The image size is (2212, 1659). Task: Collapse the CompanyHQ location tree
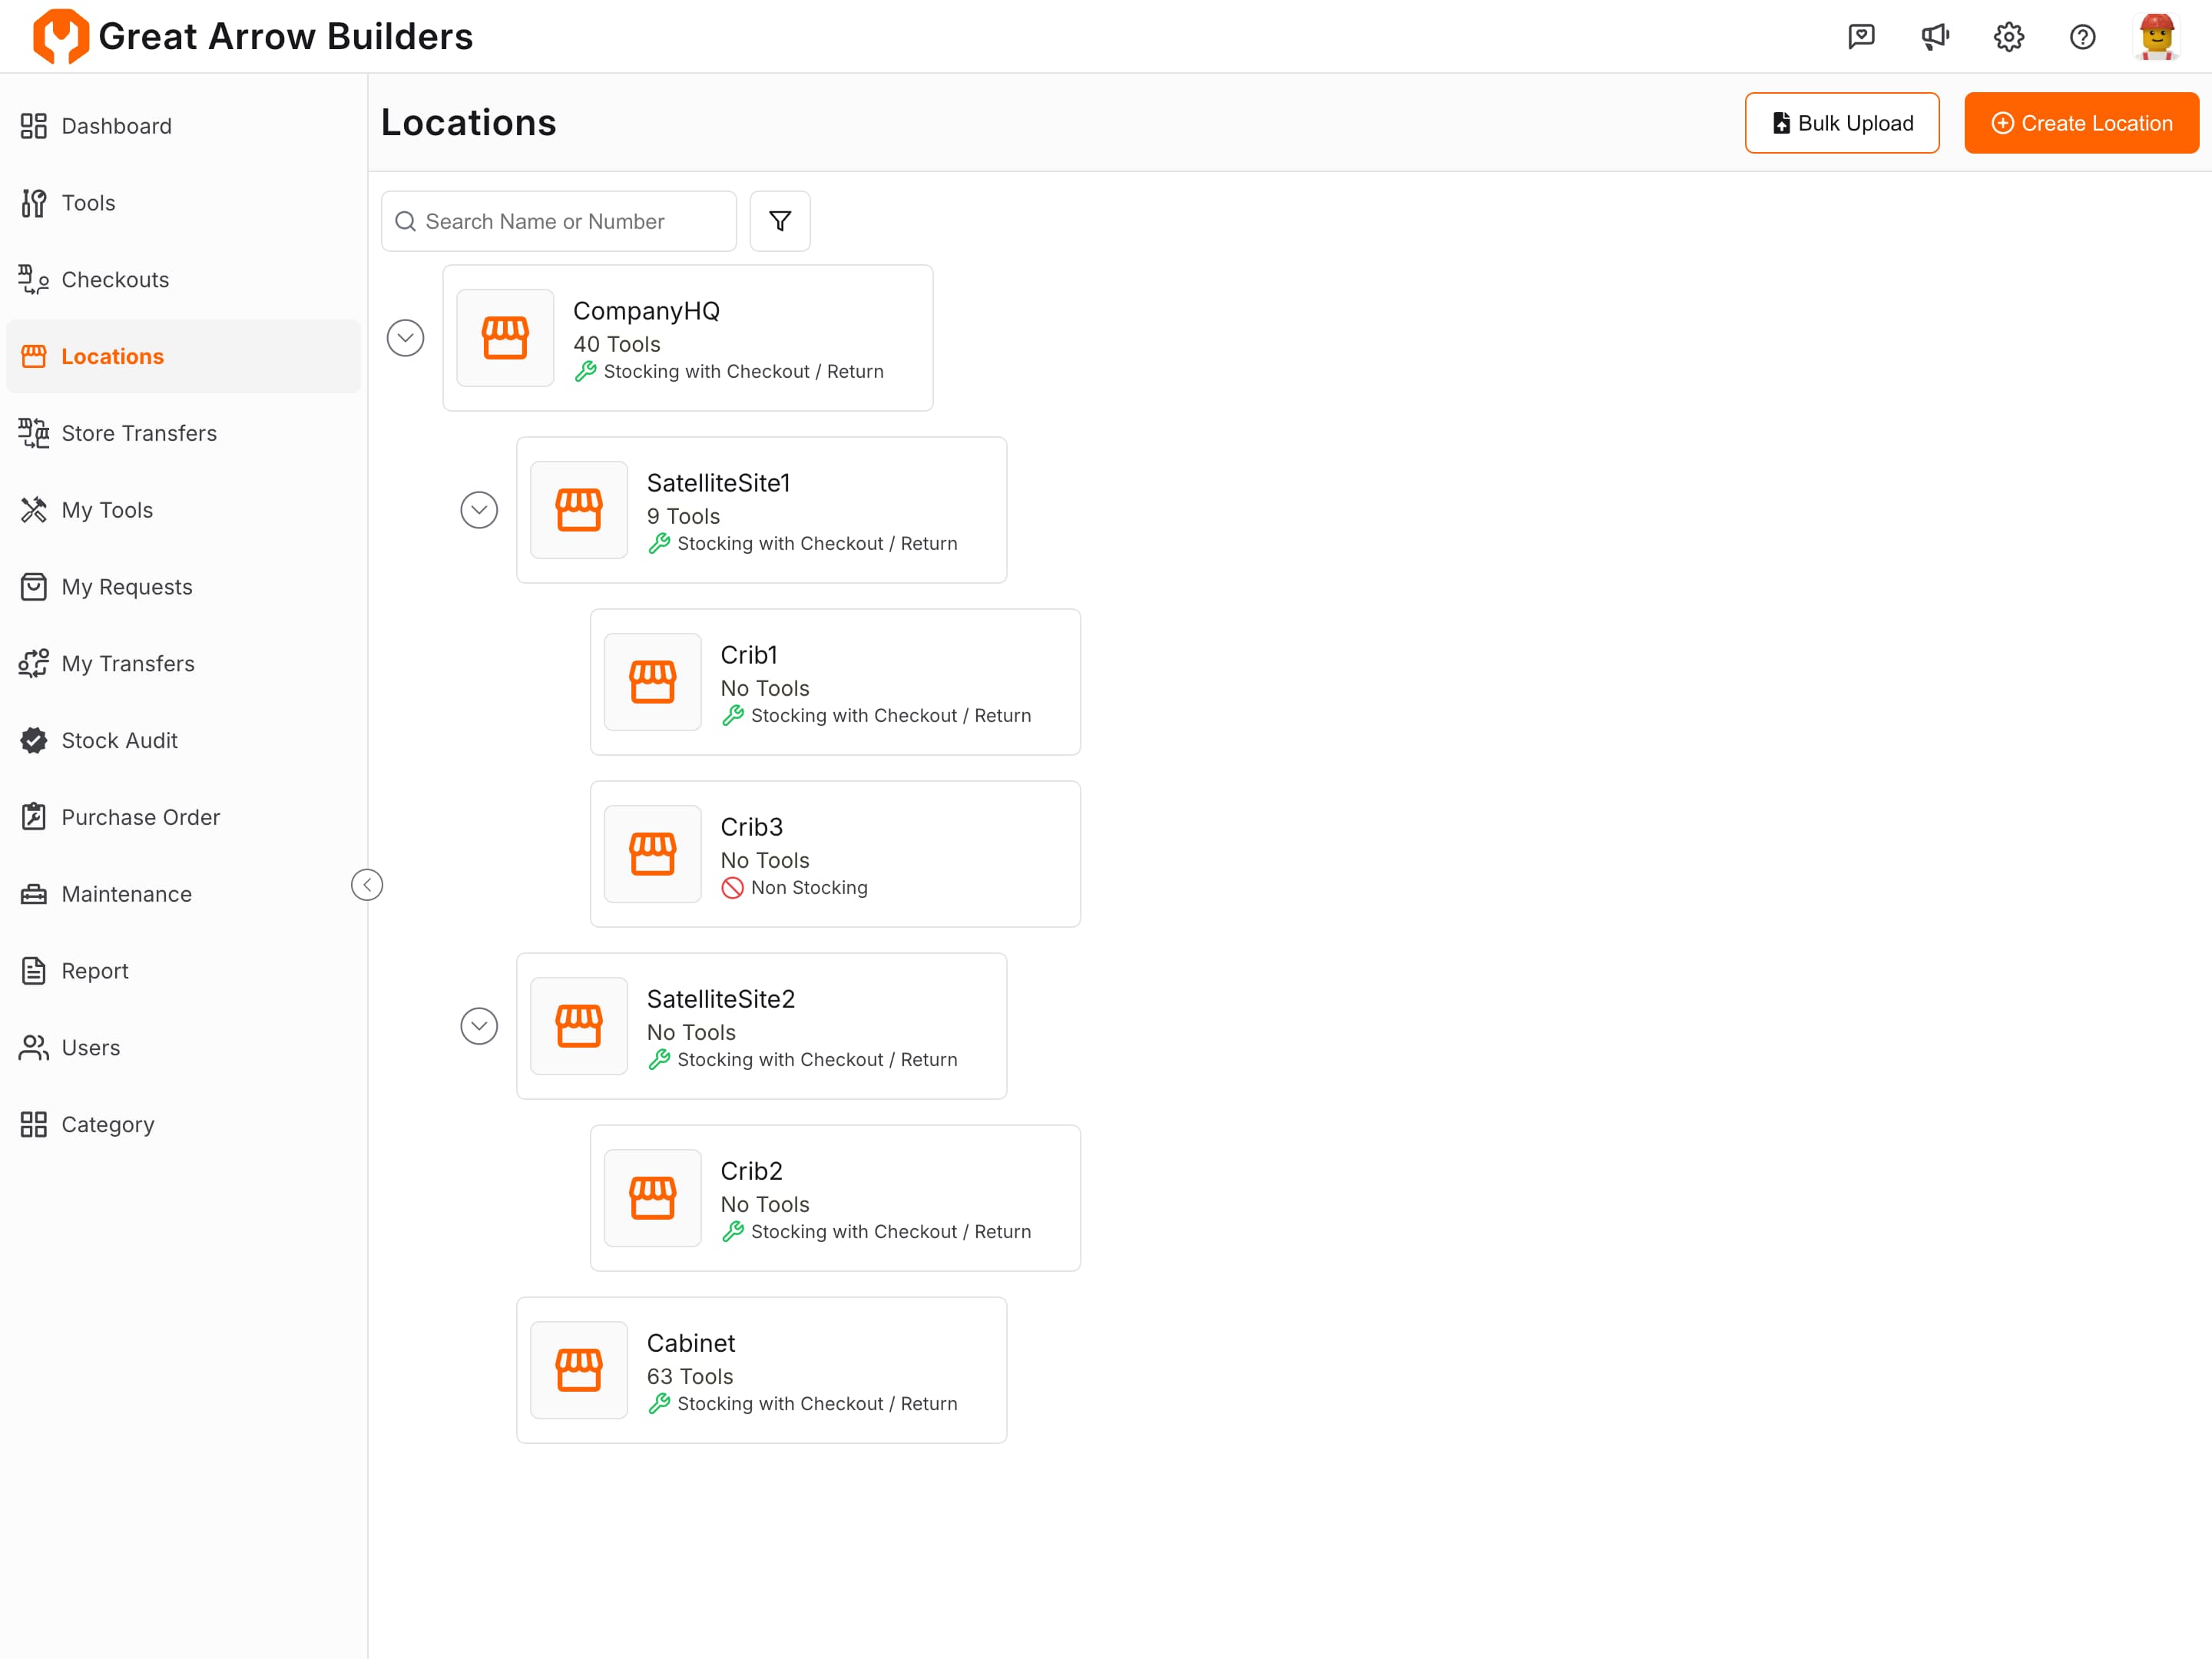click(405, 338)
